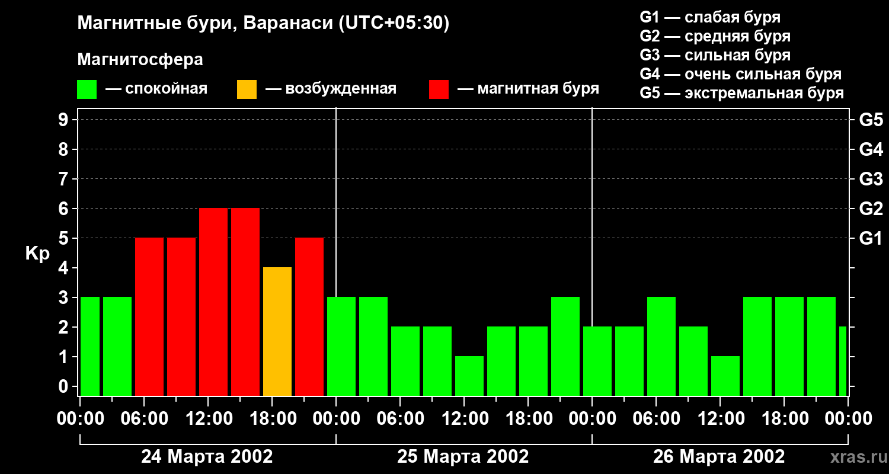Click legend text 'G5 — экстремальная буря'

[742, 93]
